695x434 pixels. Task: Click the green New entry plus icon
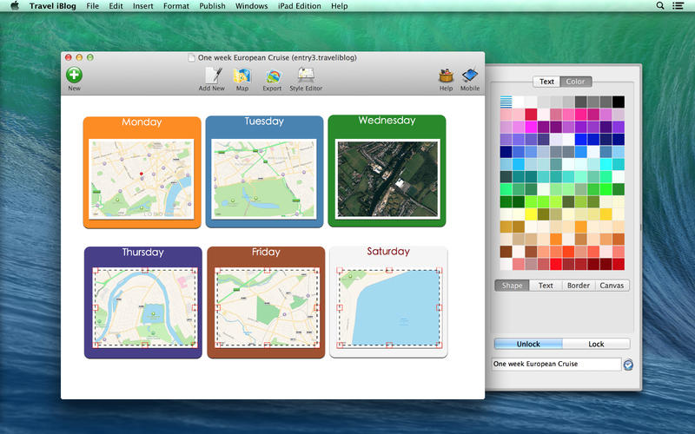(74, 75)
